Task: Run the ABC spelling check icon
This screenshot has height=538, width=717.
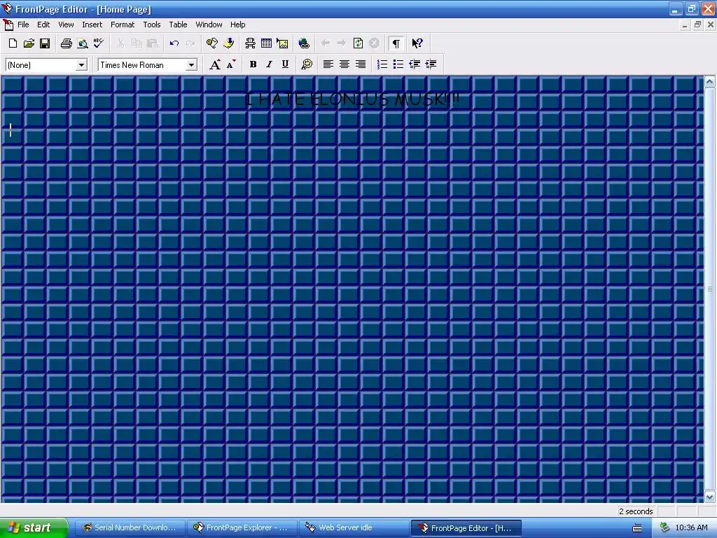Action: (x=98, y=43)
